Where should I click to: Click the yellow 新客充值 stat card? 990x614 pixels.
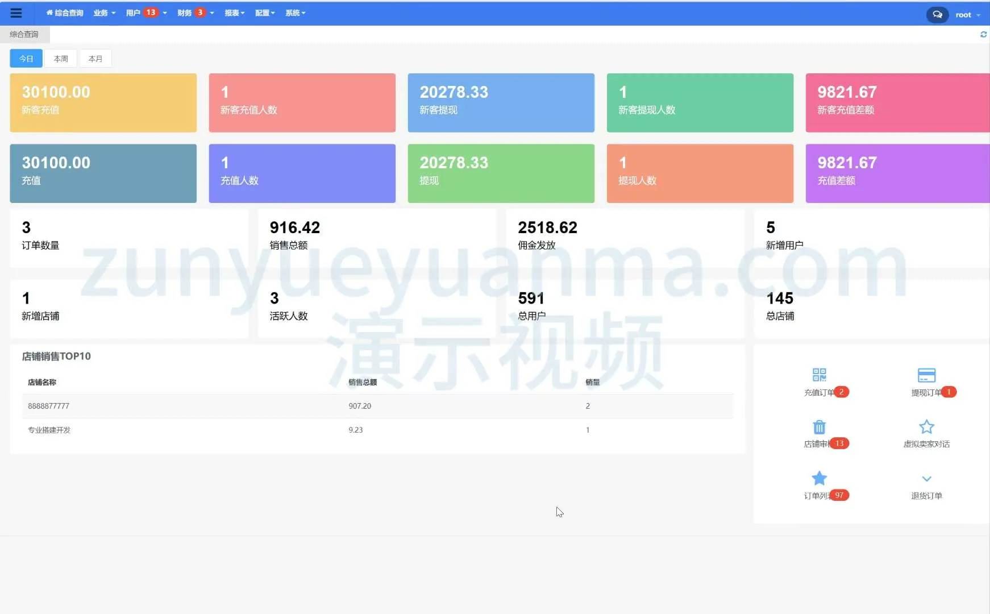[103, 103]
